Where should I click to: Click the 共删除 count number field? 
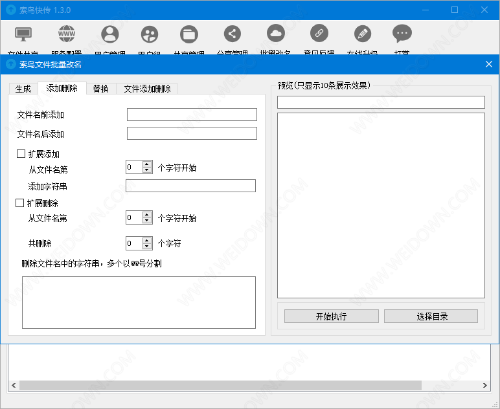point(134,243)
